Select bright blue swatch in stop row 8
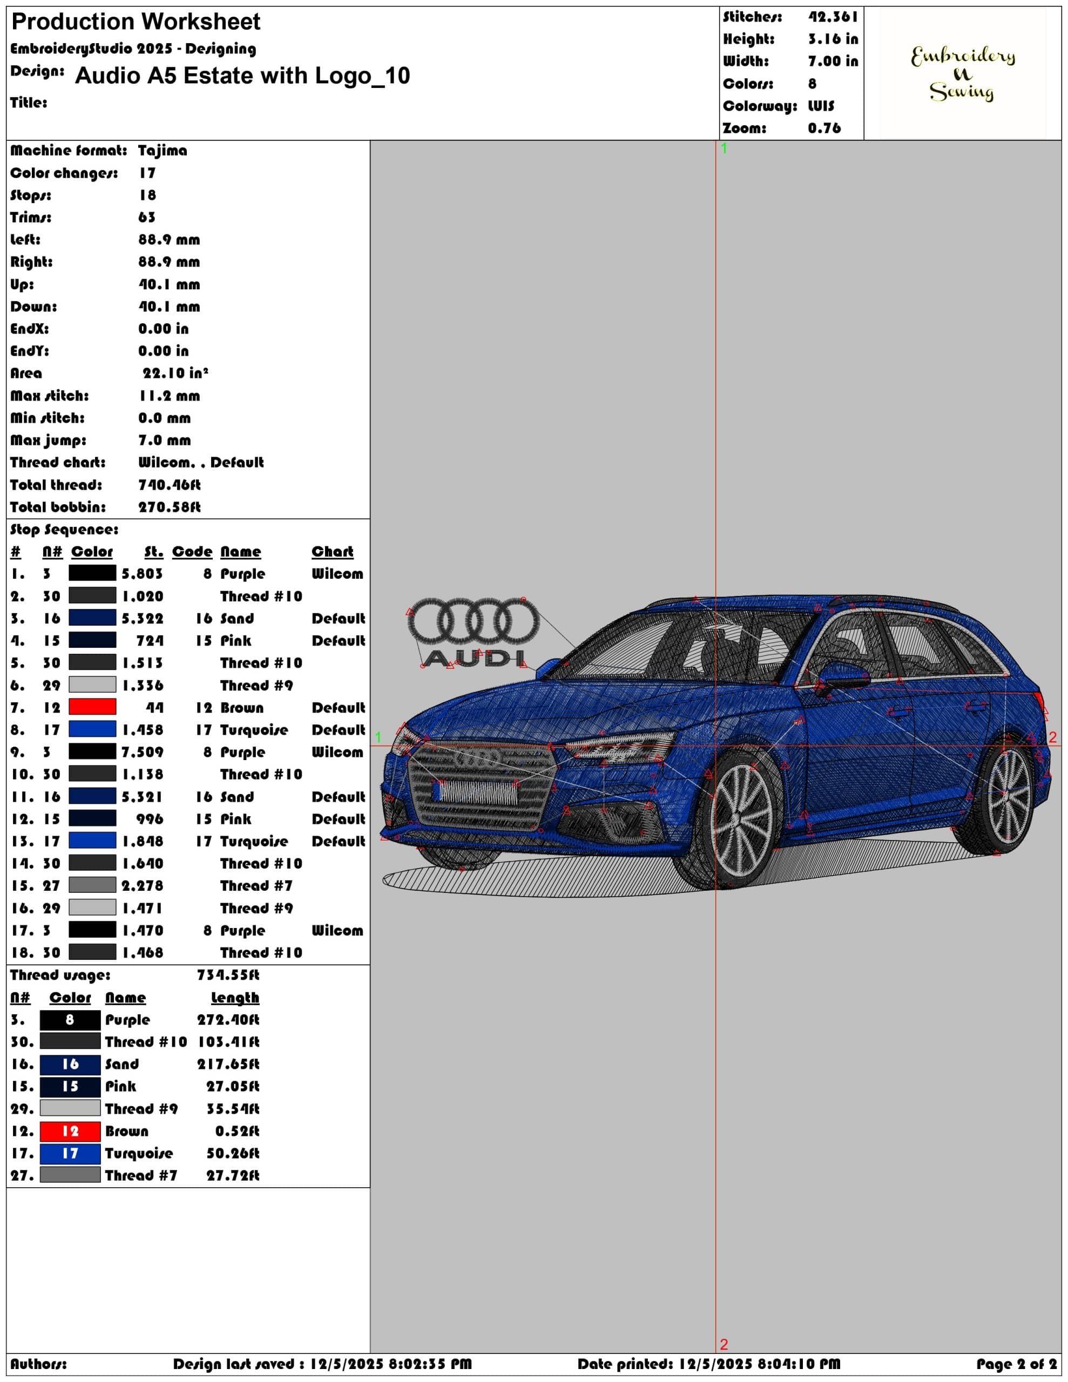The width and height of the screenshot is (1068, 1382). pos(92,730)
